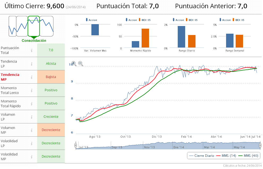Toggle MMS (40) series in legend
The width and height of the screenshot is (263, 169).
tap(248, 156)
